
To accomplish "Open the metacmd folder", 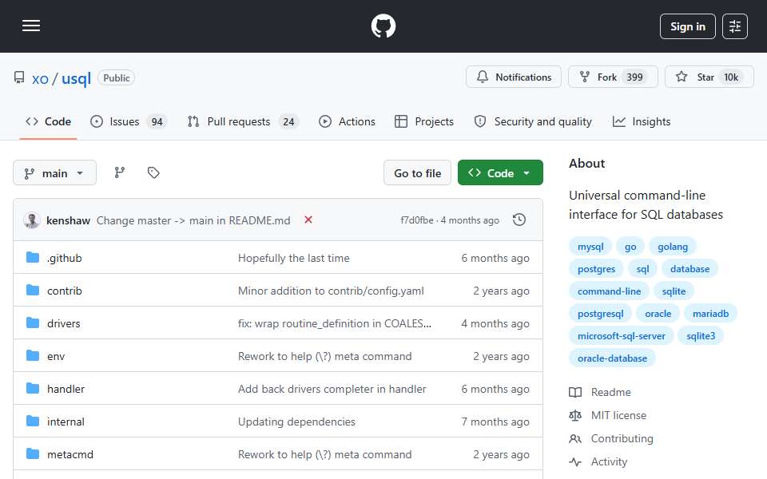I will [70, 454].
